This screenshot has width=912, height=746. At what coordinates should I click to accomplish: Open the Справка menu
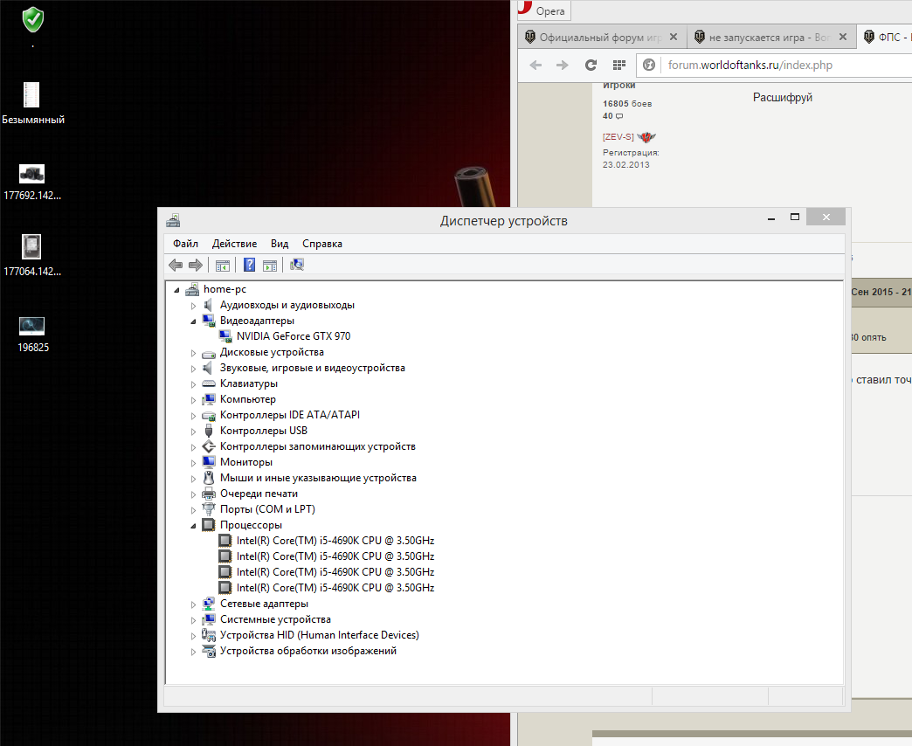click(321, 244)
